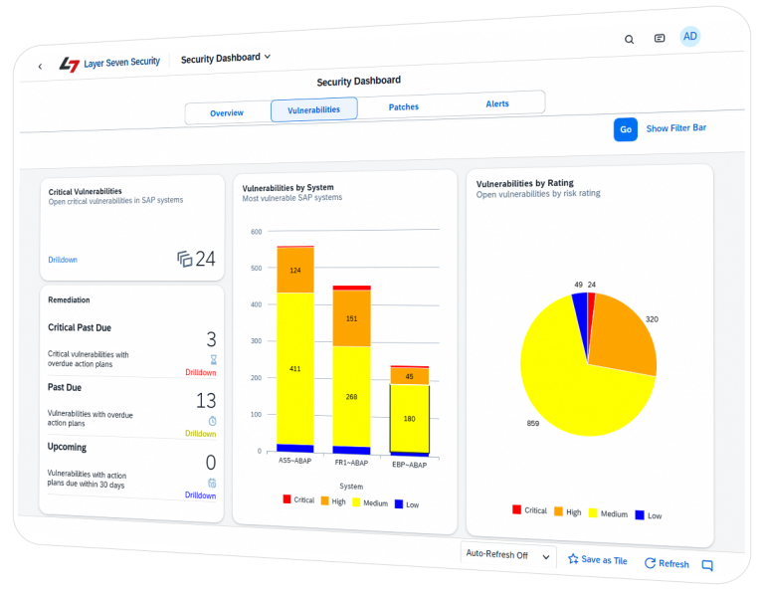764x591 pixels.
Task: Click the 24 critical vulnerabilities count
Action: [x=205, y=259]
